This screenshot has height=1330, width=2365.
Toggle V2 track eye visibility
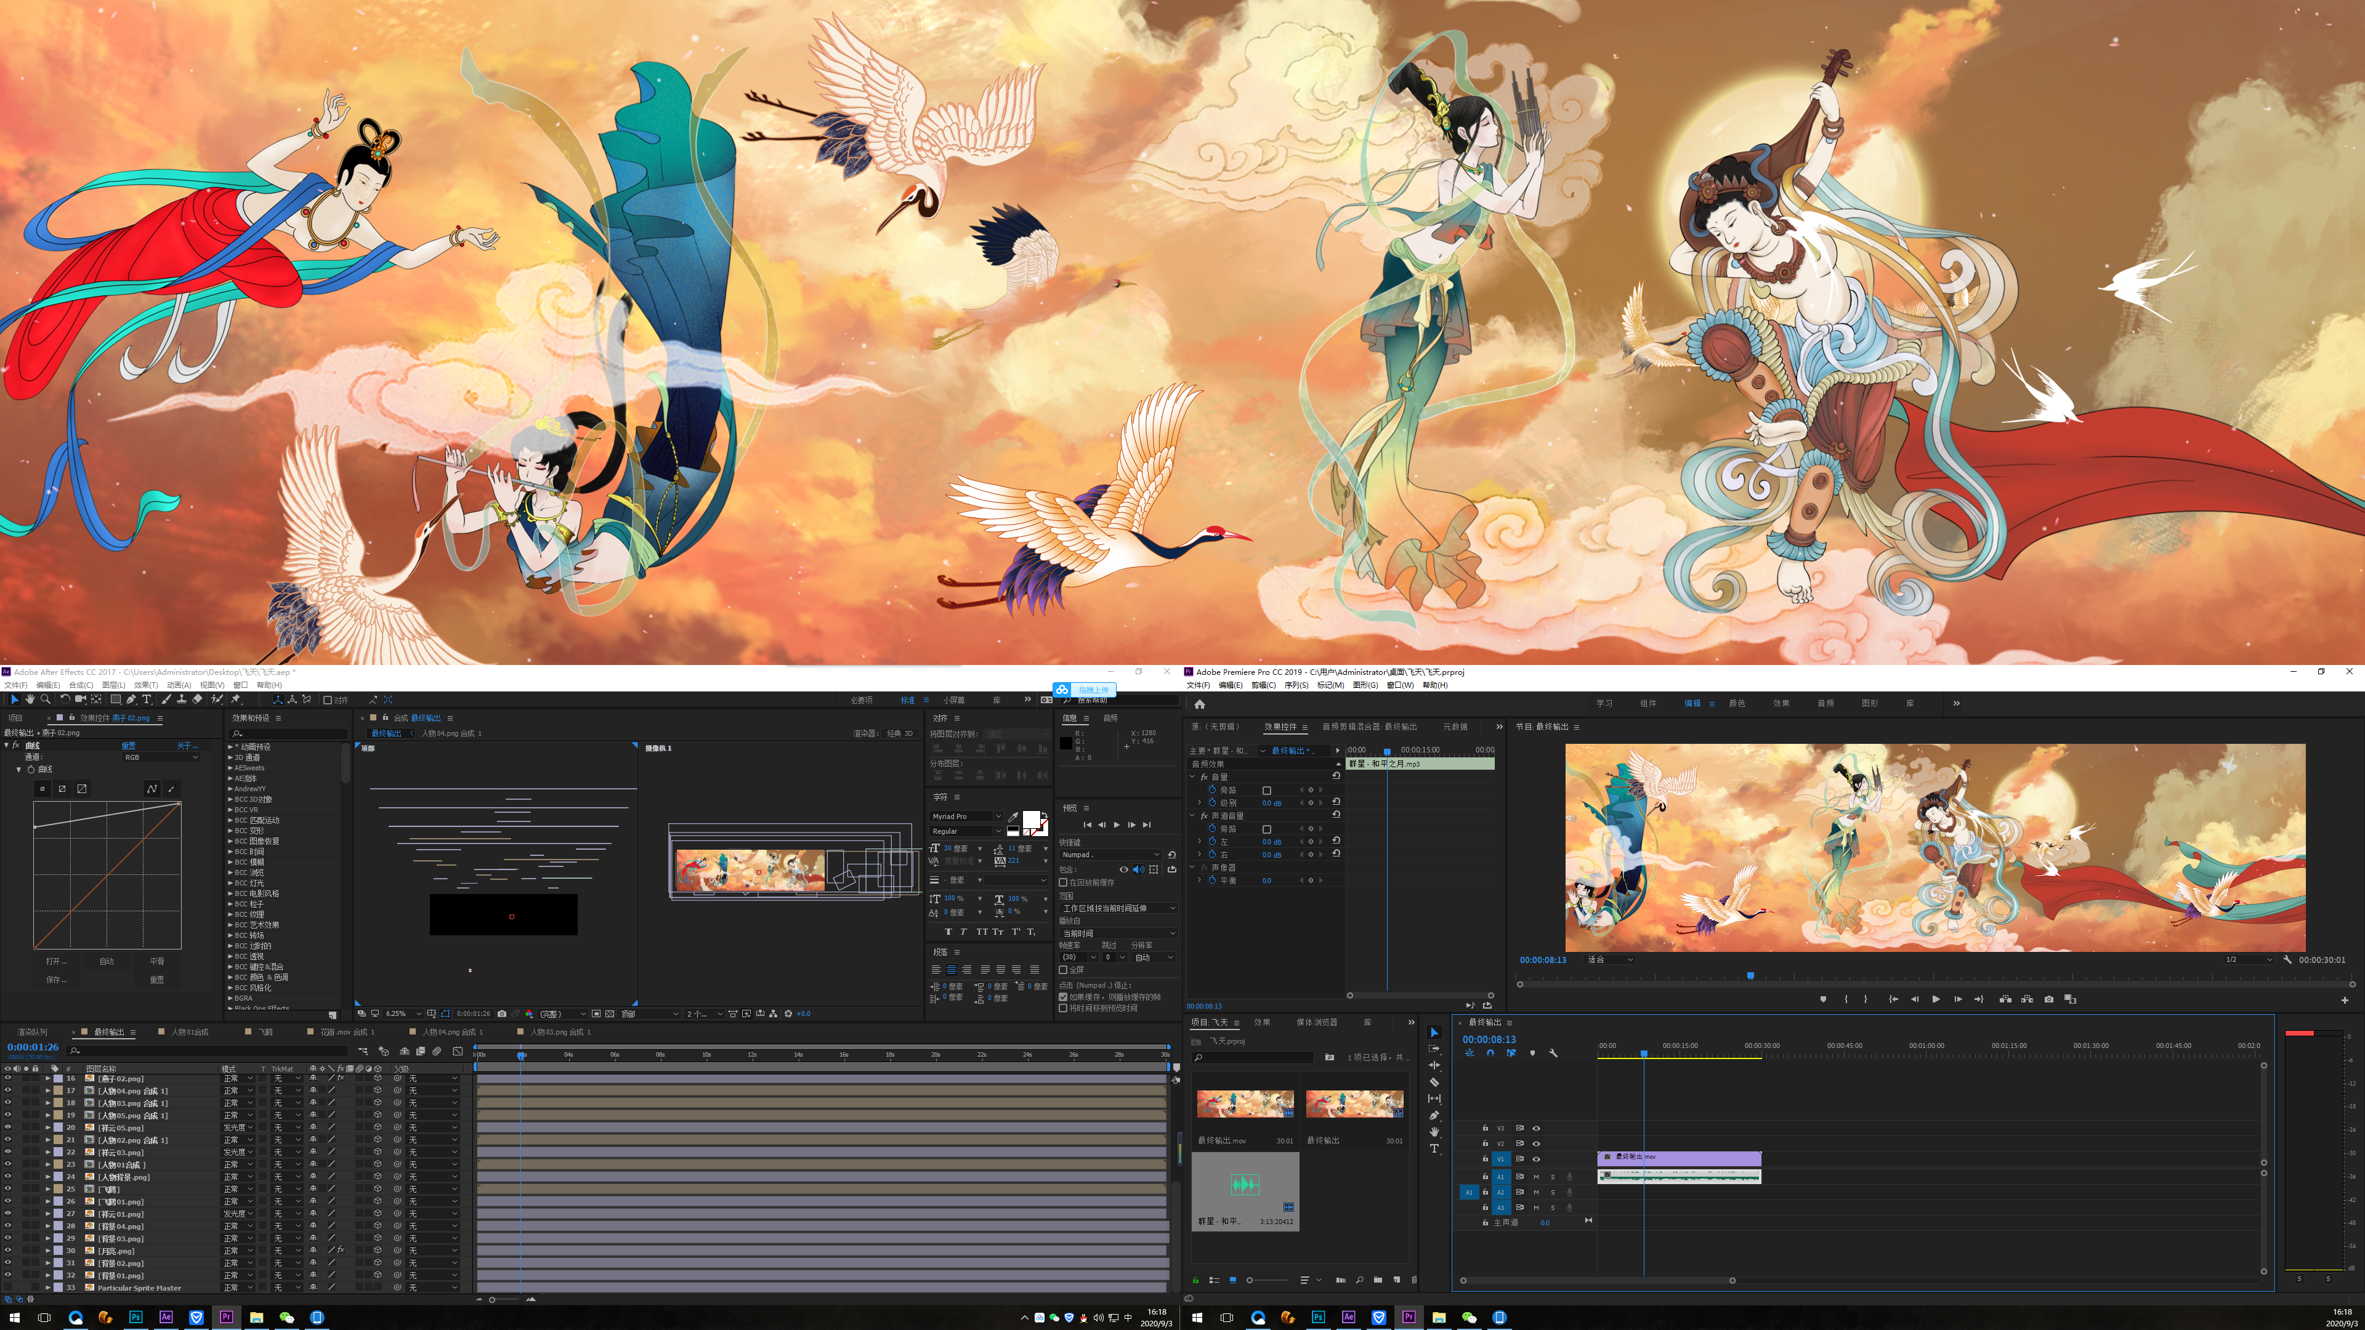(1536, 1143)
